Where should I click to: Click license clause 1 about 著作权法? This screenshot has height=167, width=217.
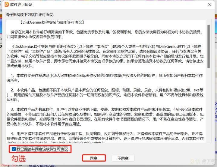point(105,78)
